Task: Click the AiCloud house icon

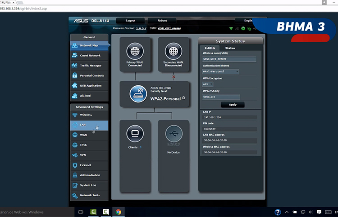Action: click(x=74, y=96)
